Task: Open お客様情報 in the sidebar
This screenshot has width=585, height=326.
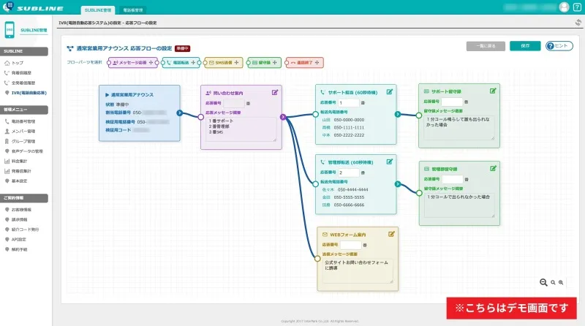Action: pos(18,210)
